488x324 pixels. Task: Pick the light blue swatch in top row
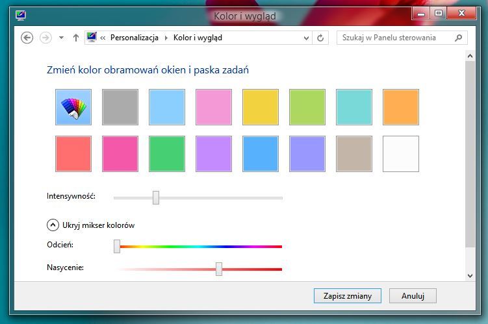(167, 107)
